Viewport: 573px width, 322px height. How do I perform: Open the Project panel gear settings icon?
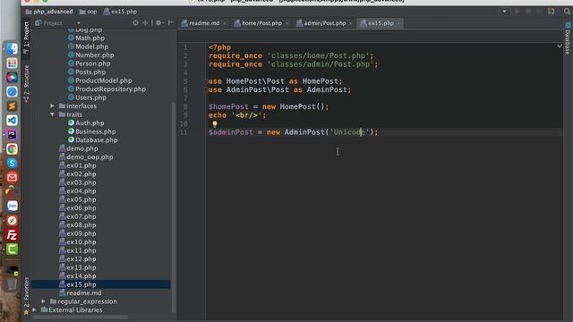coord(159,23)
